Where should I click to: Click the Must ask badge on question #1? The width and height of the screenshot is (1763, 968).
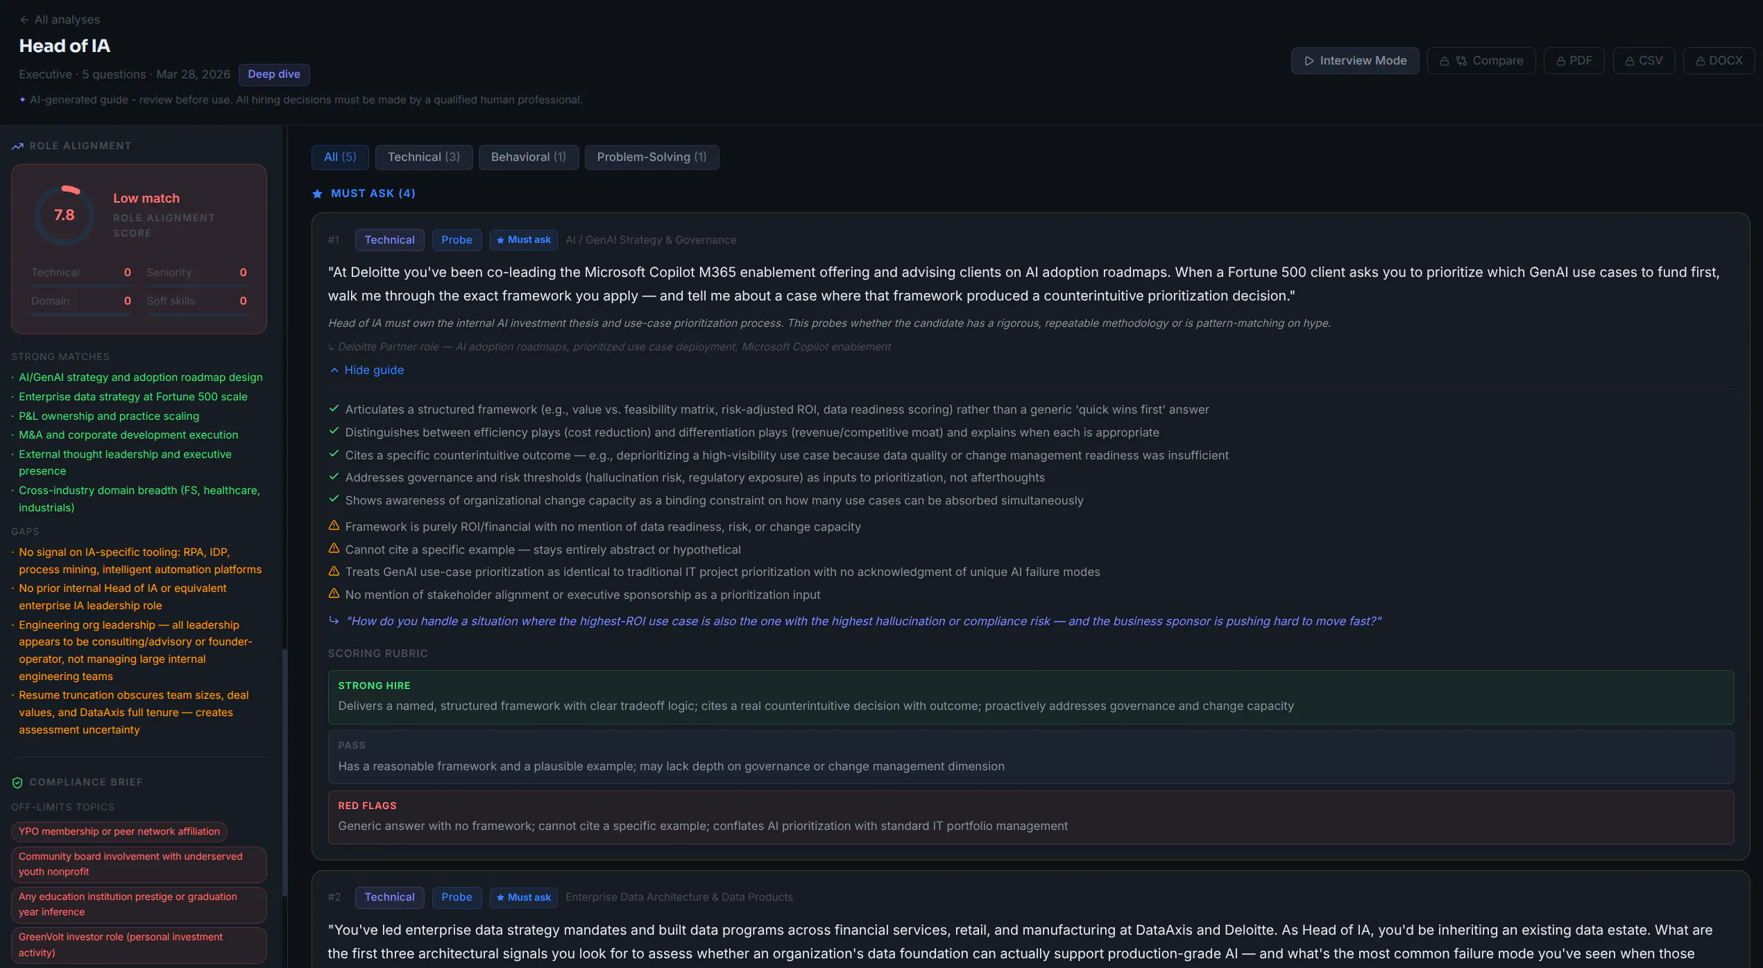click(524, 239)
